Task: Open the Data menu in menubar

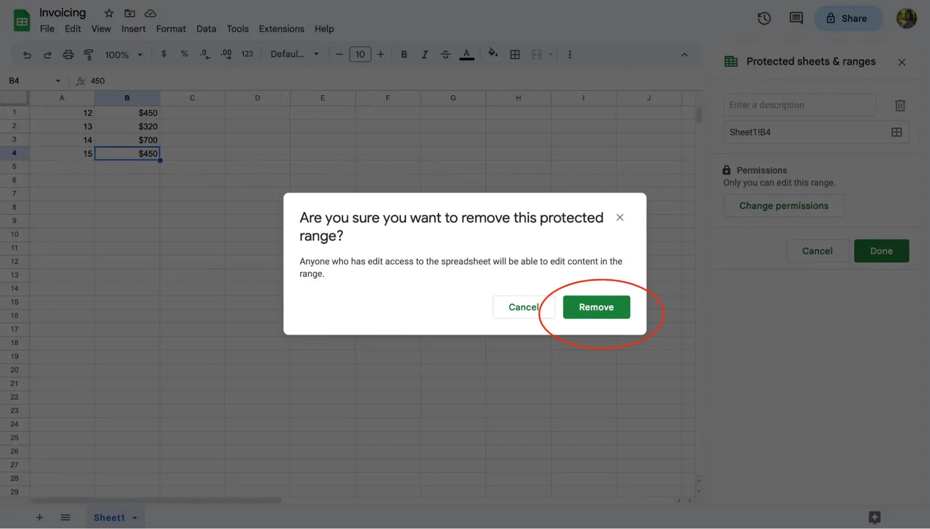Action: [x=206, y=29]
